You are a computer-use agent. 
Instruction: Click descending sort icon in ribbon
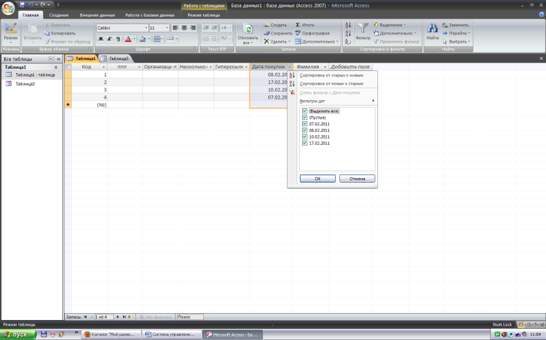click(348, 33)
